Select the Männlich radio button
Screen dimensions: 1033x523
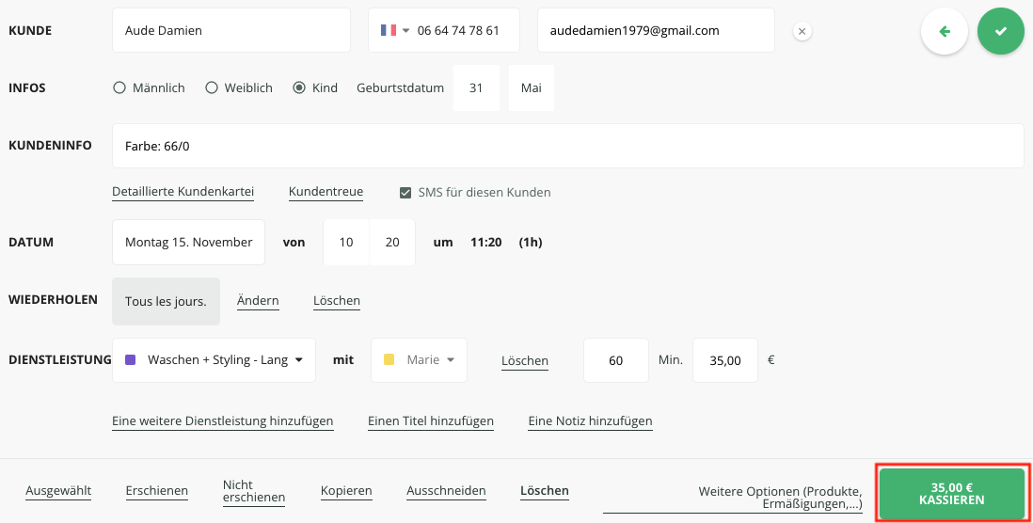click(x=119, y=87)
